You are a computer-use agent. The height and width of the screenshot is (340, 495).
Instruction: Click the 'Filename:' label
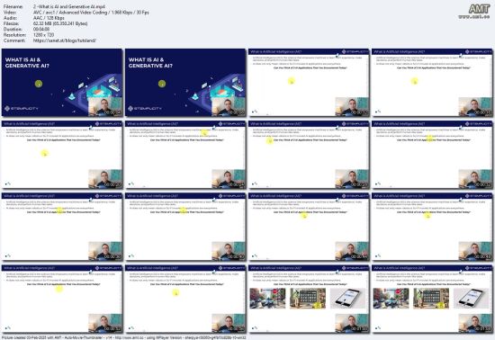click(x=13, y=6)
